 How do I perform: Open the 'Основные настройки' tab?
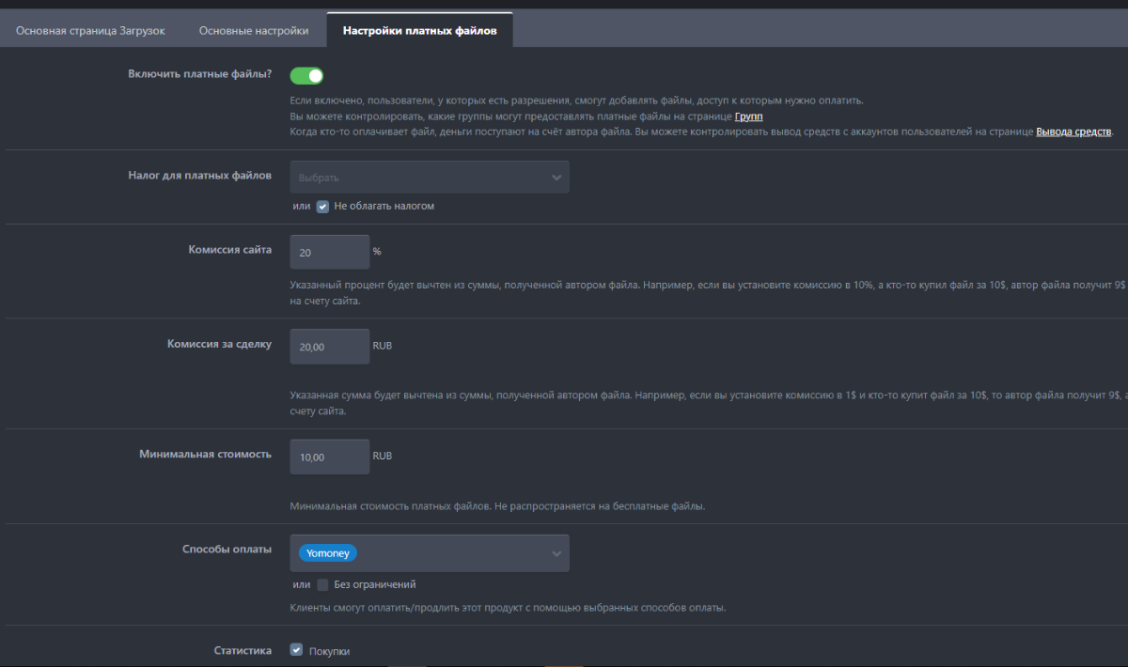click(x=254, y=31)
